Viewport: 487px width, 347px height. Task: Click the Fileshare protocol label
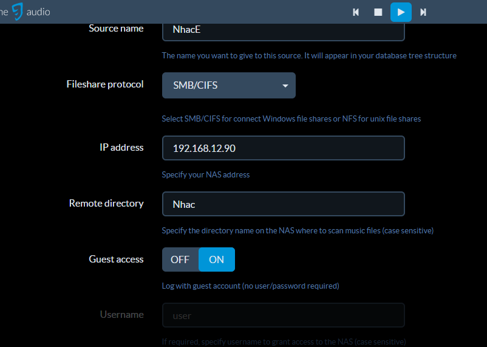click(105, 84)
